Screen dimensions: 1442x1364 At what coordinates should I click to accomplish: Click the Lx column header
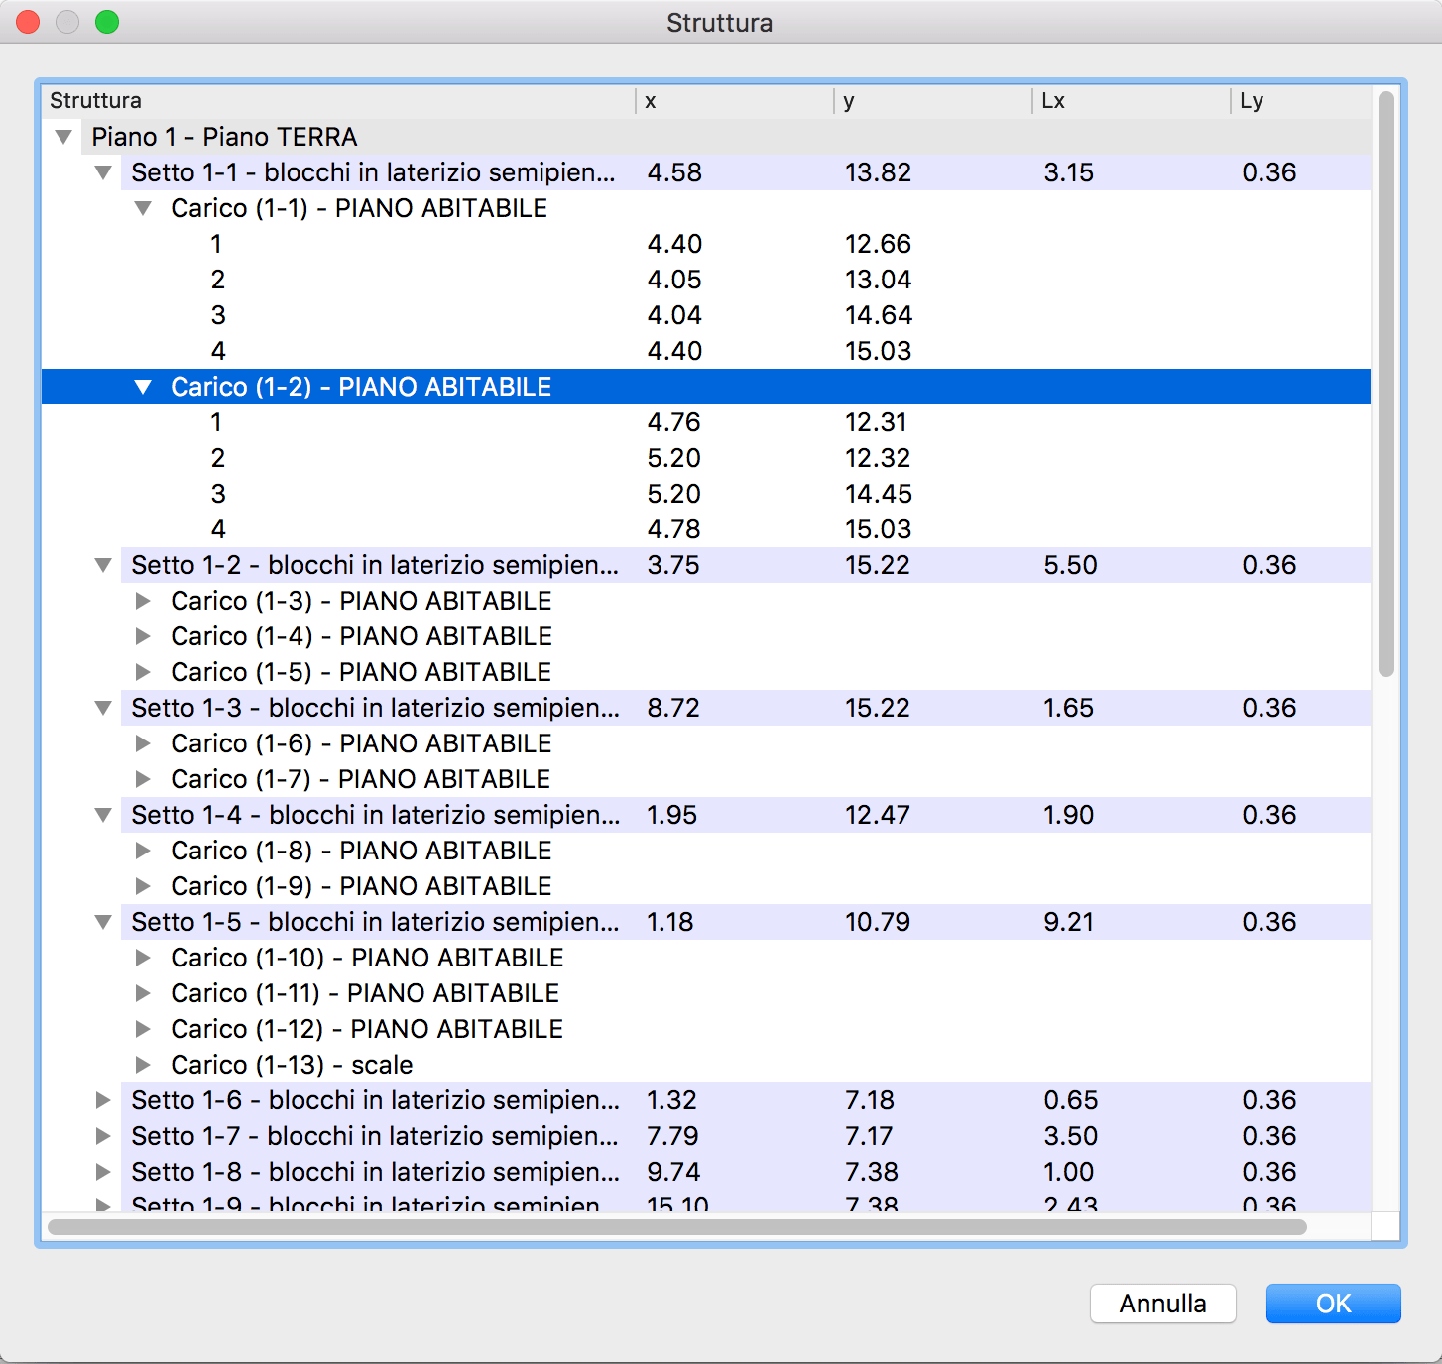coord(1132,101)
